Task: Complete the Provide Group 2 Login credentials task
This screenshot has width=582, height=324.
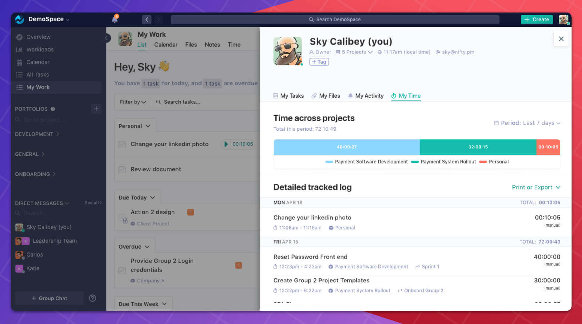Action: [122, 270]
